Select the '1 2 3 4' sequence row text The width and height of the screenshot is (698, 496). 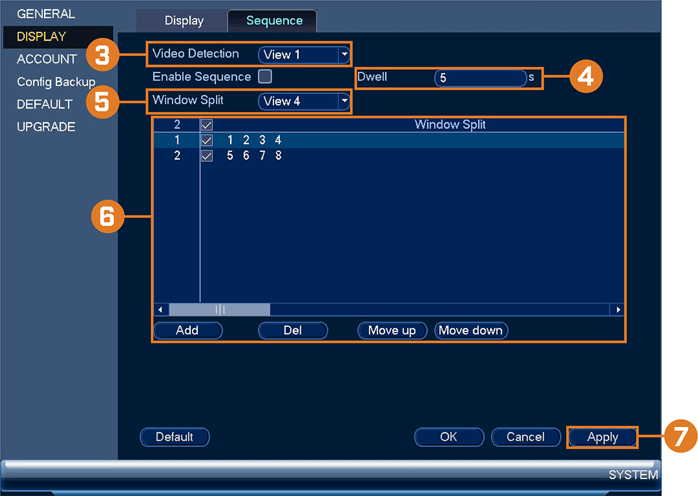tap(254, 140)
